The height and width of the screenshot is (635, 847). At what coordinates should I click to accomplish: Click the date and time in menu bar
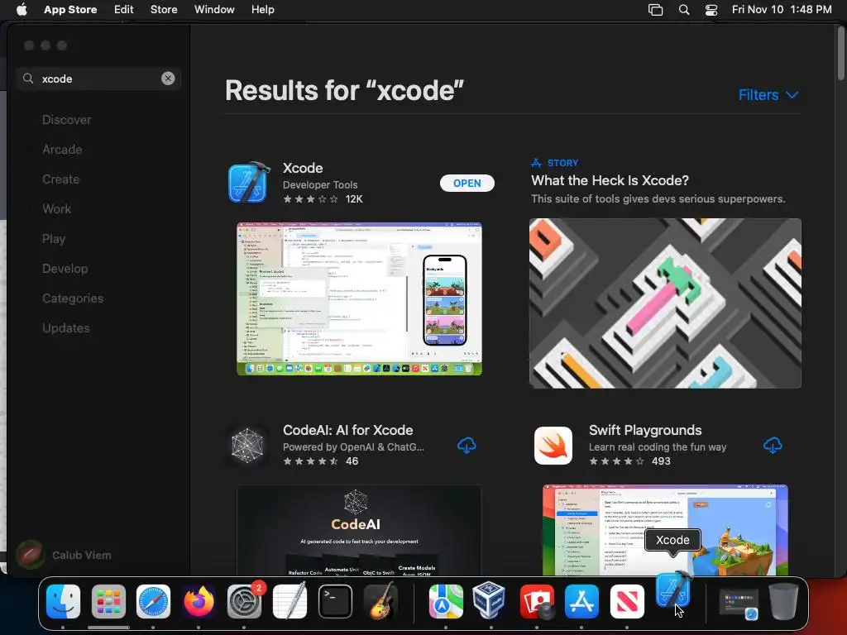click(x=782, y=9)
